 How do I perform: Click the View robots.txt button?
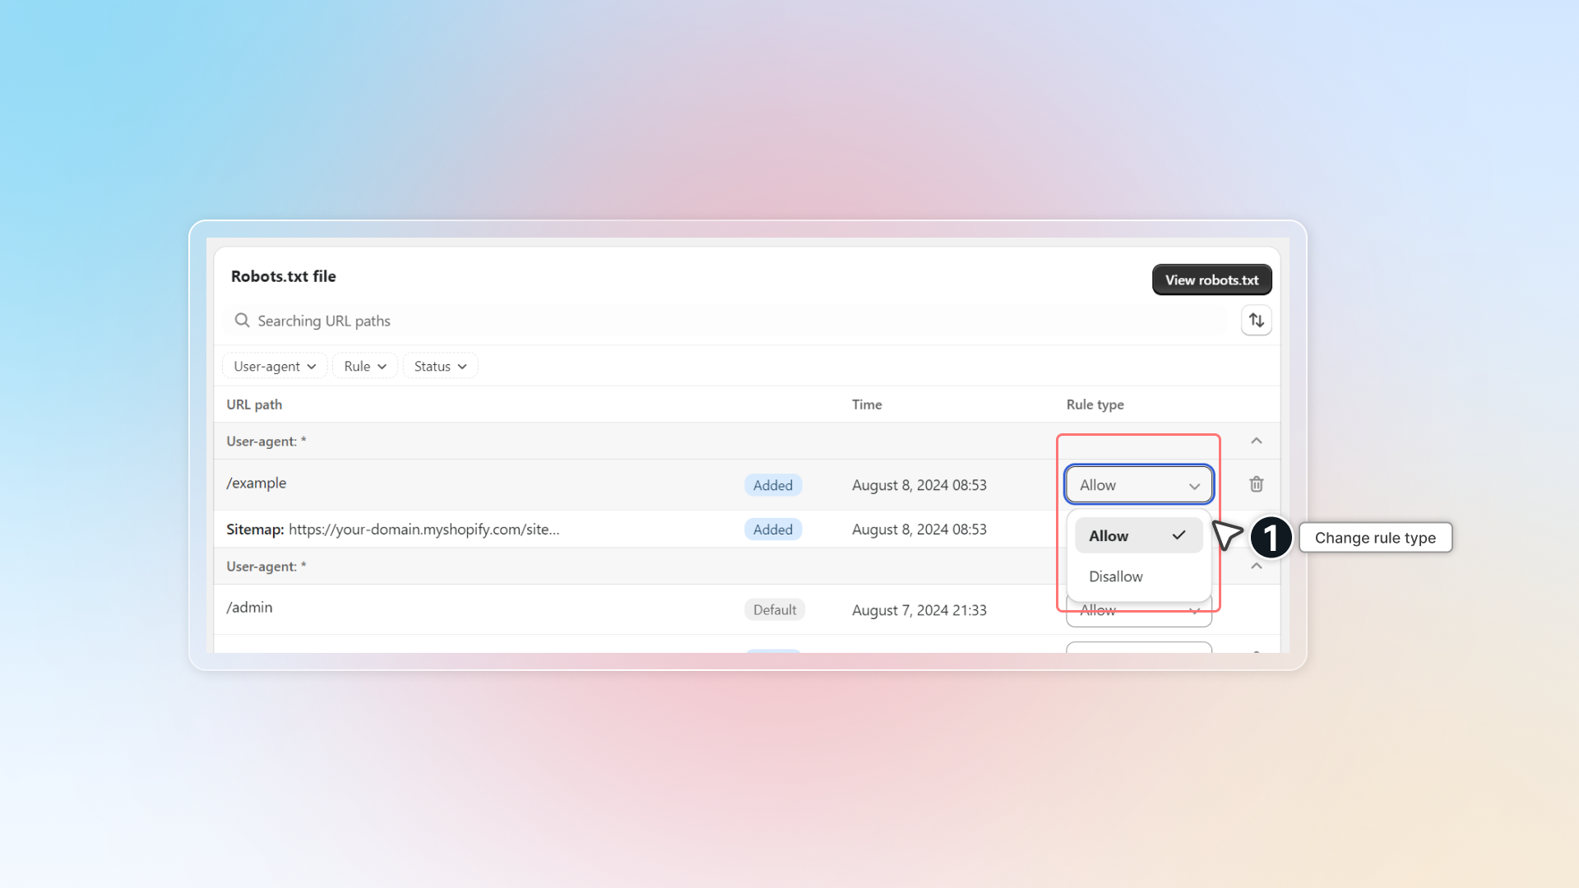point(1211,280)
